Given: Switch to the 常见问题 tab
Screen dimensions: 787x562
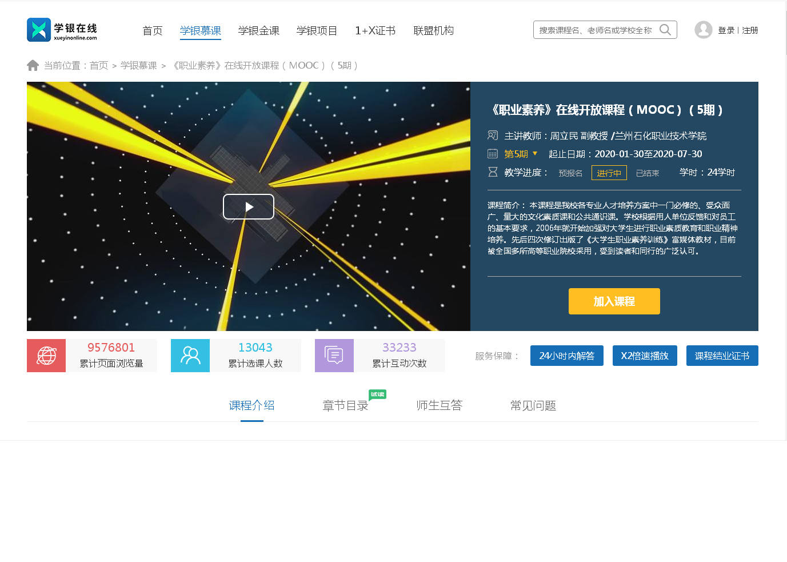Looking at the screenshot, I should 533,405.
